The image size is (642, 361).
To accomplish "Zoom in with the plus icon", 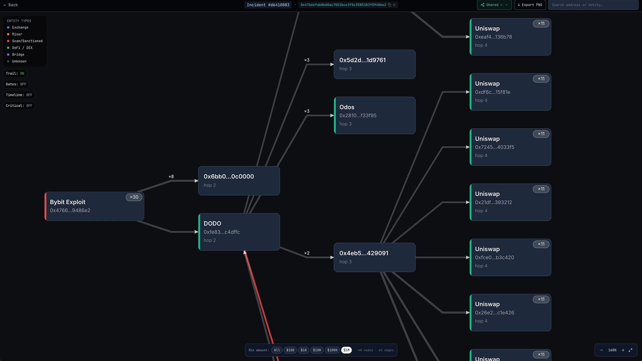I will 623,350.
